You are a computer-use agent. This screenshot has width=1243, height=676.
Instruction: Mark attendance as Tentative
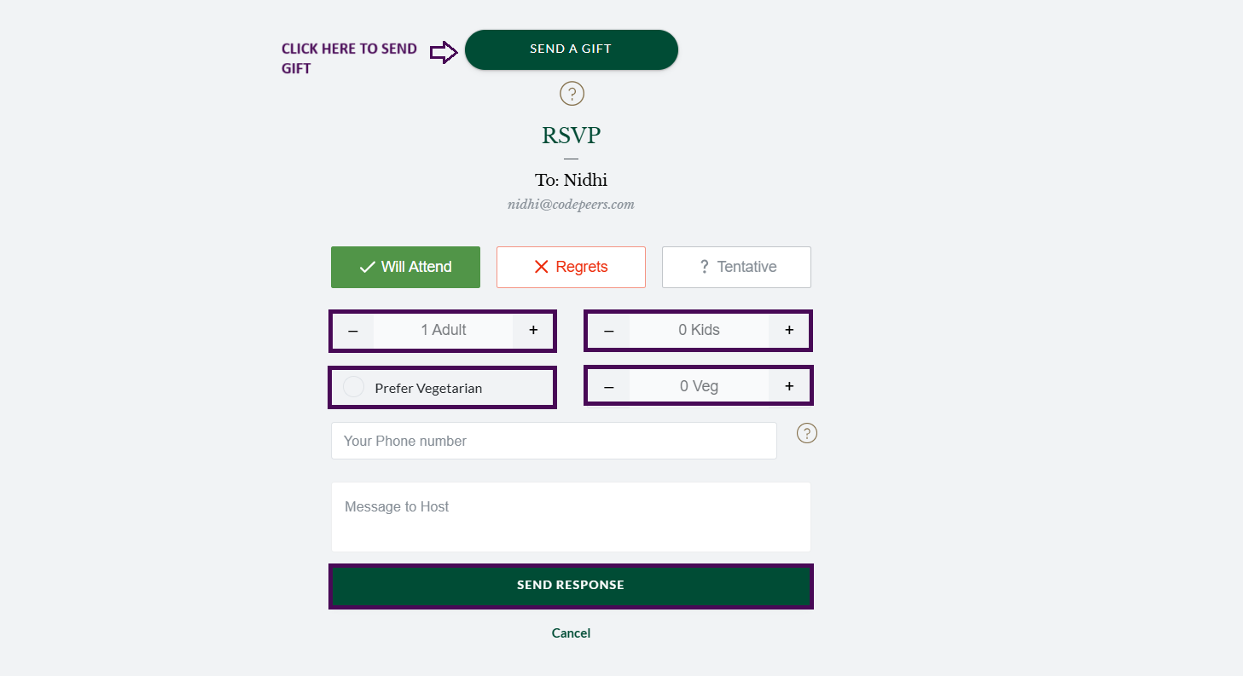coord(736,267)
